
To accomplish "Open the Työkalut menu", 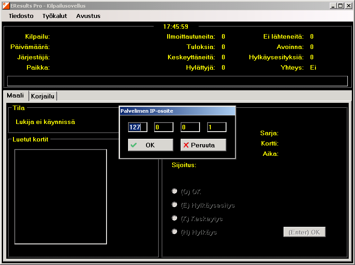I will tap(54, 16).
